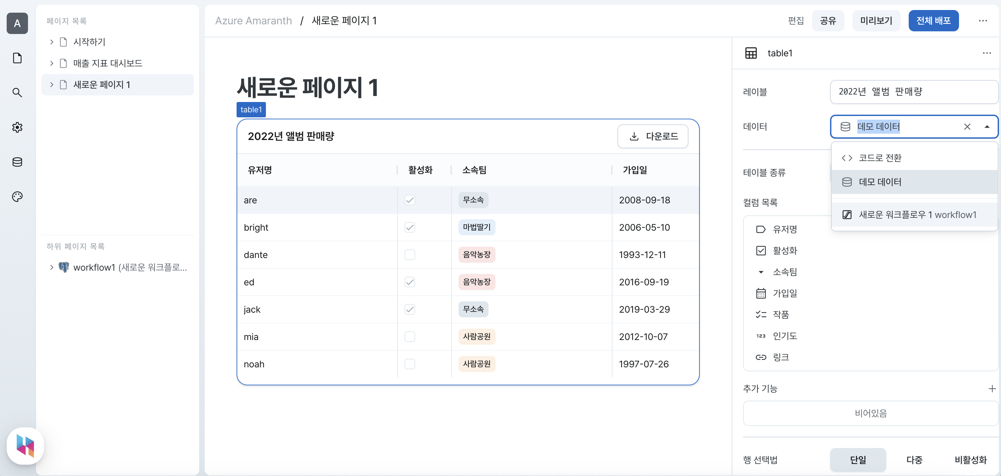This screenshot has height=476, width=1001.
Task: Open the pages icon in left sidebar
Action: coord(17,58)
